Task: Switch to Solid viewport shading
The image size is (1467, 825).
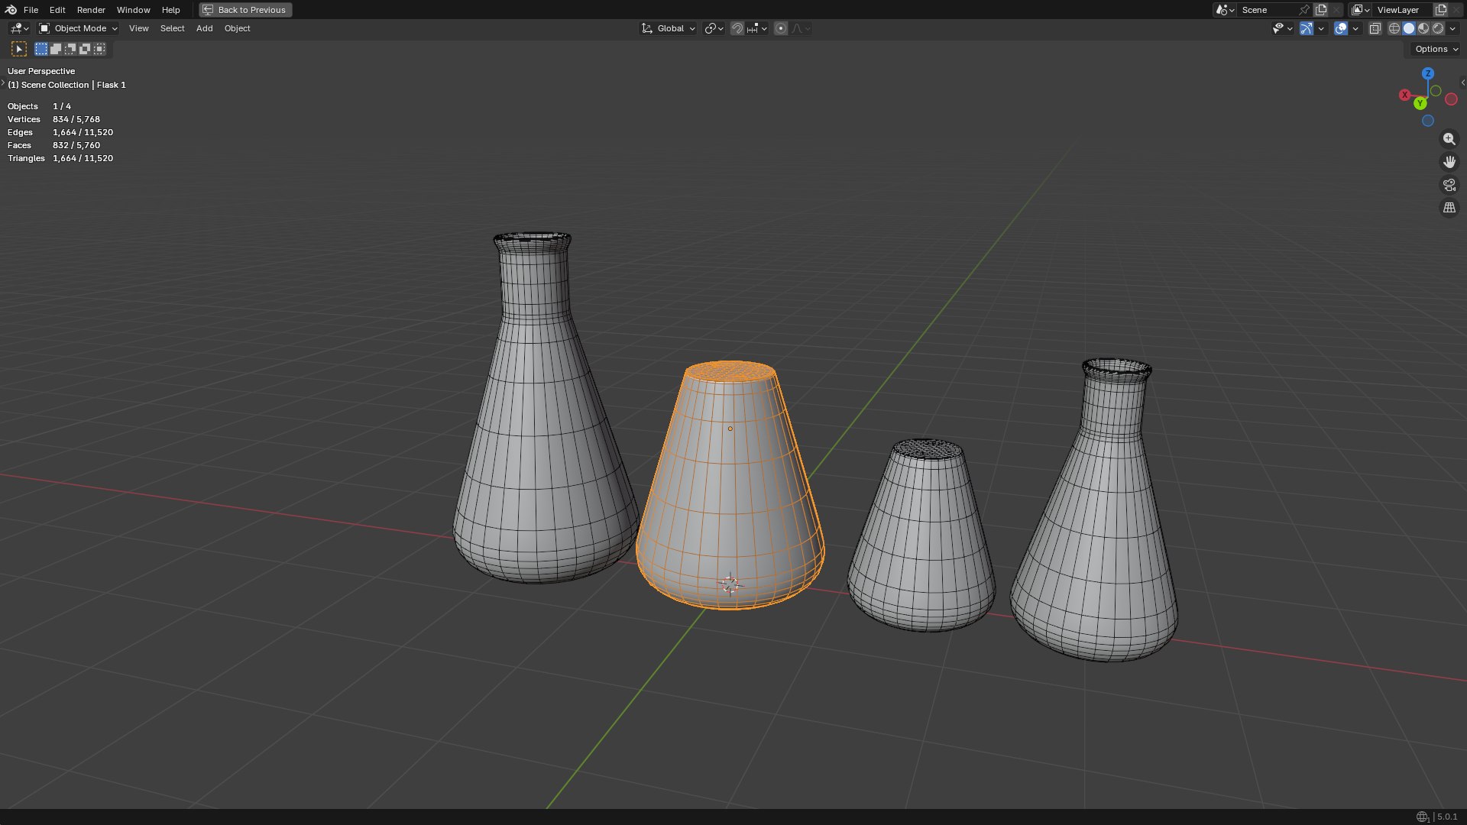Action: pos(1409,28)
